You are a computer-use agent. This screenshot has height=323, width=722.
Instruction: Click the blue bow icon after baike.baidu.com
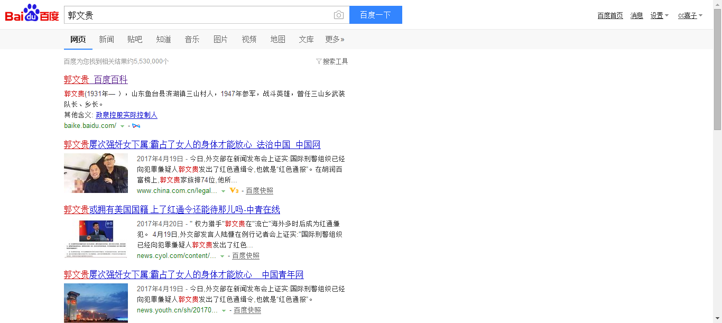point(136,126)
